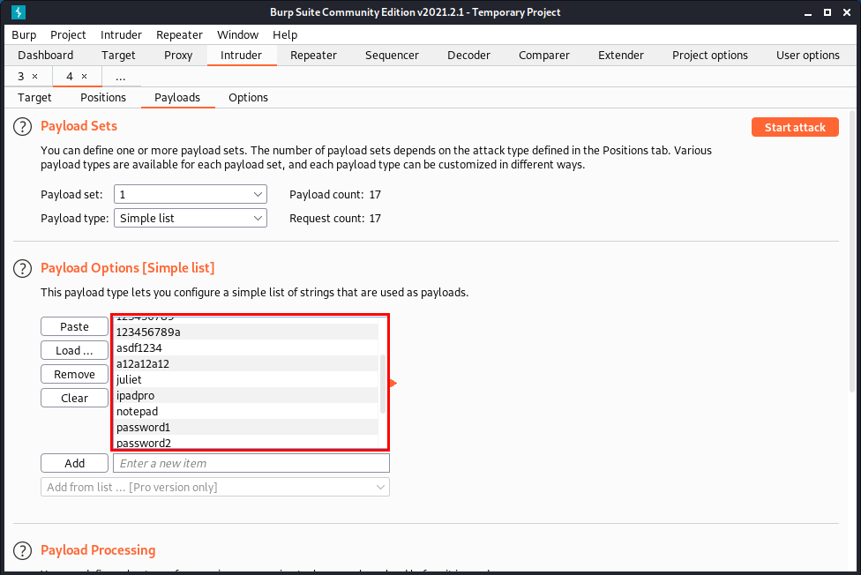Select payload item asdf1234
This screenshot has height=575, width=861.
coord(246,347)
